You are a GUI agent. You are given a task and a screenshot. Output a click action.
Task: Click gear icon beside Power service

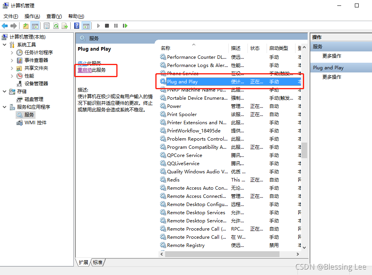(x=163, y=106)
